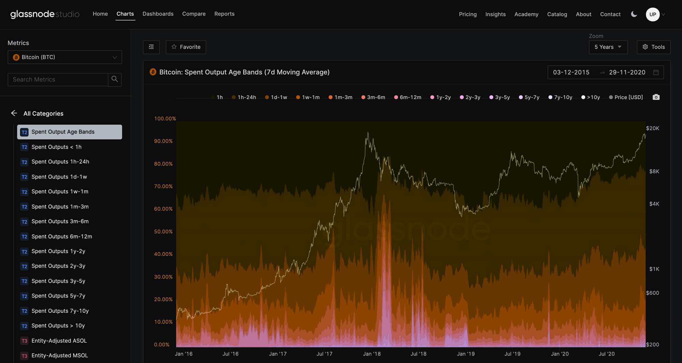Click the end date 29-11-2020 field

627,72
